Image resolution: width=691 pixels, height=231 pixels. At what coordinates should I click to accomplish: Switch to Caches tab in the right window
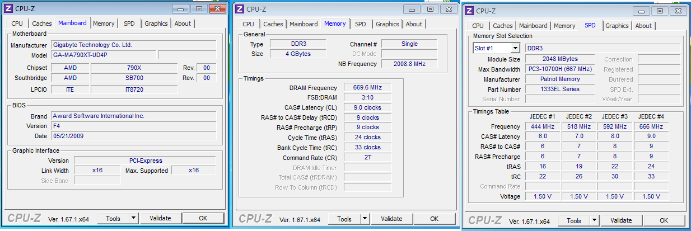pyautogui.click(x=503, y=26)
